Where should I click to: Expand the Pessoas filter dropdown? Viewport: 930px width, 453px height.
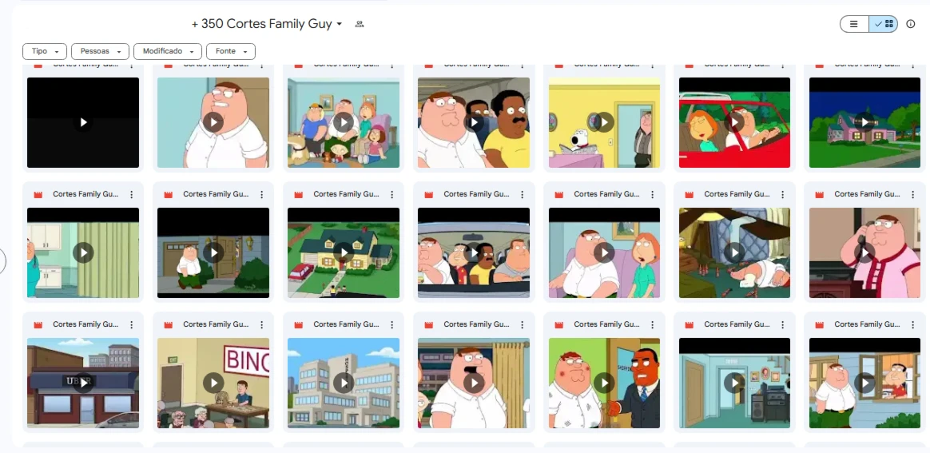point(100,52)
